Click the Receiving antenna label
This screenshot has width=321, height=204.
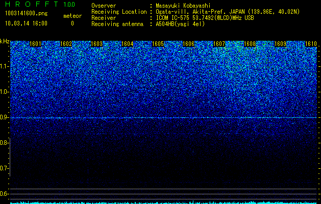coord(117,24)
